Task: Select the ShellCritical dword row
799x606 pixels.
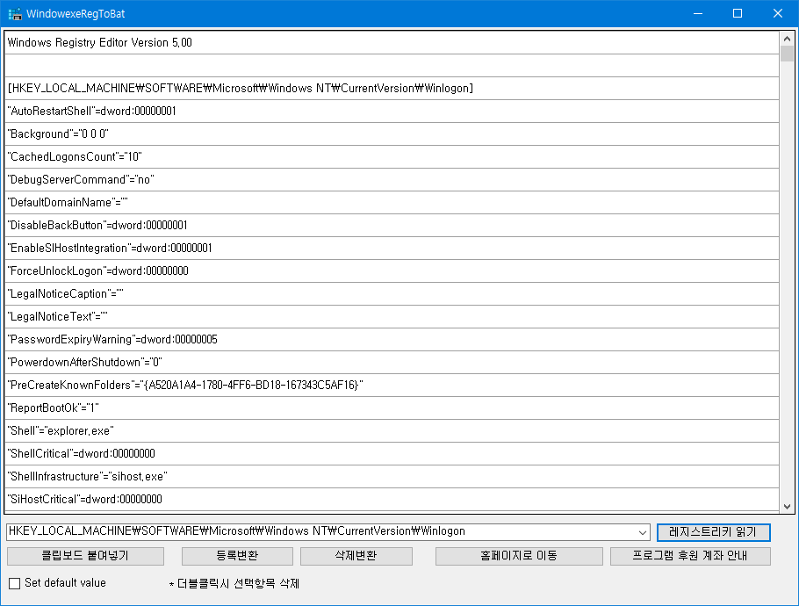Action: [392, 453]
